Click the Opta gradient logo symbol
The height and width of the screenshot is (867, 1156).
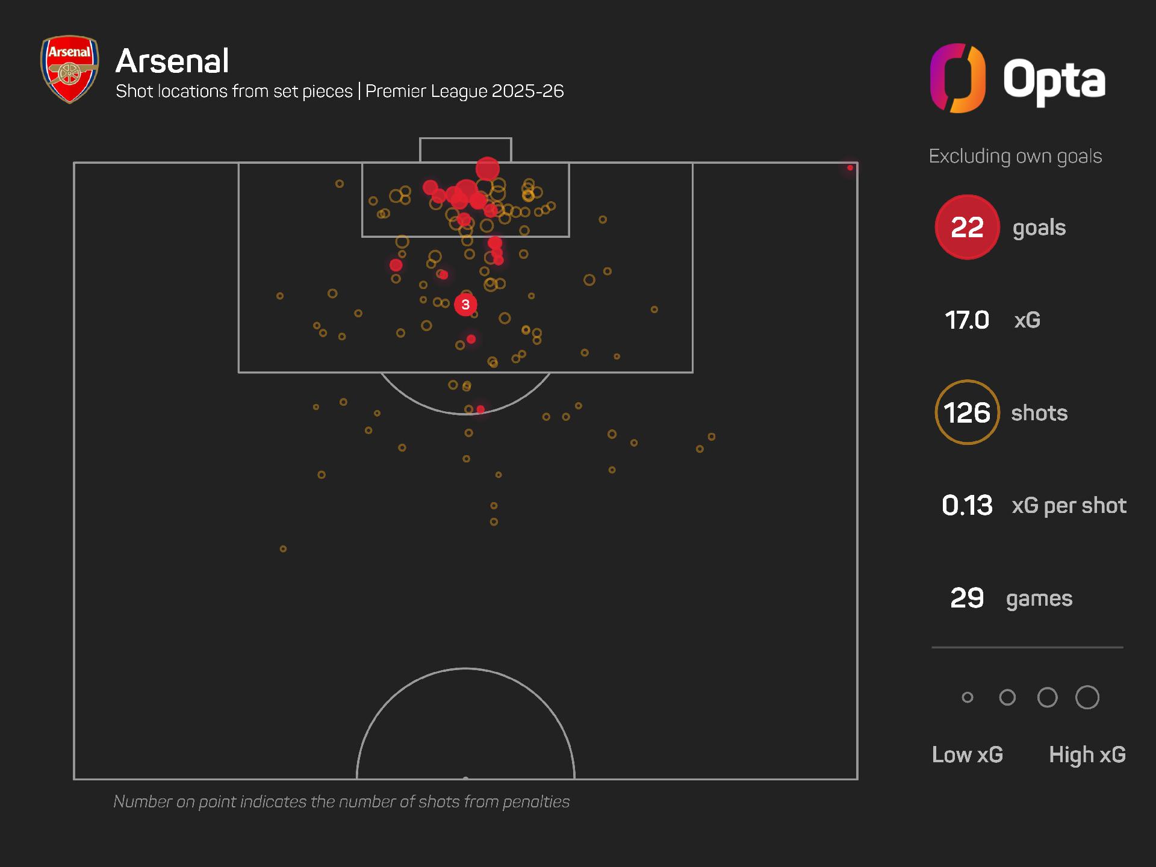(957, 78)
